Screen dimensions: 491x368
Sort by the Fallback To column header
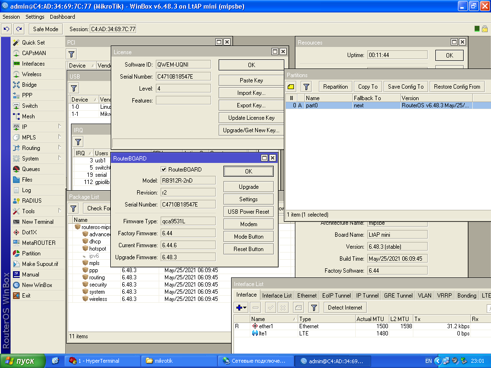376,98
